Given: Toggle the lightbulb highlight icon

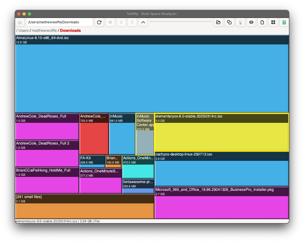Looking at the screenshot, I should tap(240, 22).
